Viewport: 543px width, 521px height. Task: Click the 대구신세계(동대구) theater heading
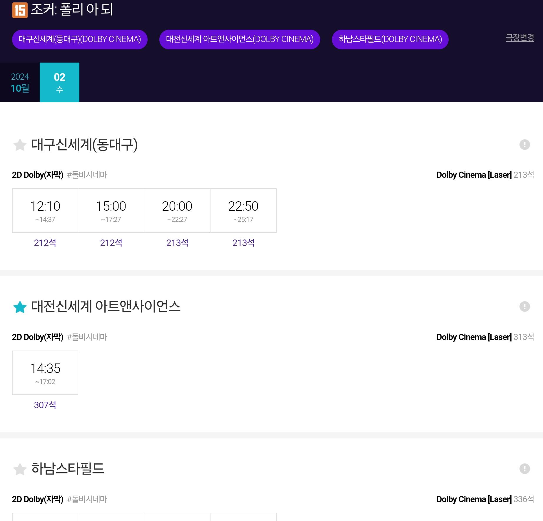pos(84,145)
